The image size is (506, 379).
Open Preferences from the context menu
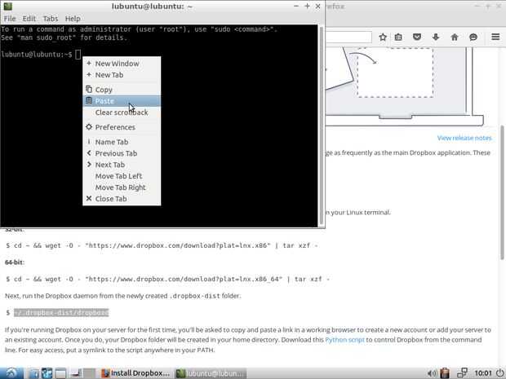pos(122,127)
